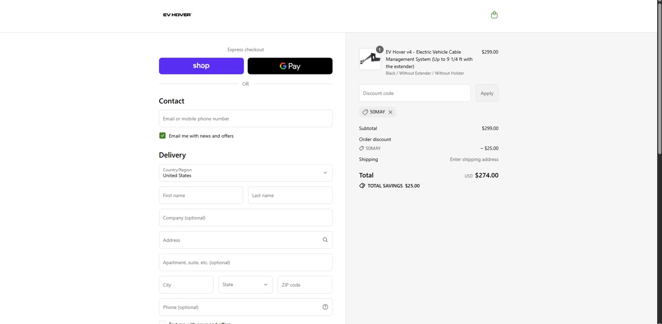Focus the Last name field
The image size is (662, 324).
coord(290,195)
